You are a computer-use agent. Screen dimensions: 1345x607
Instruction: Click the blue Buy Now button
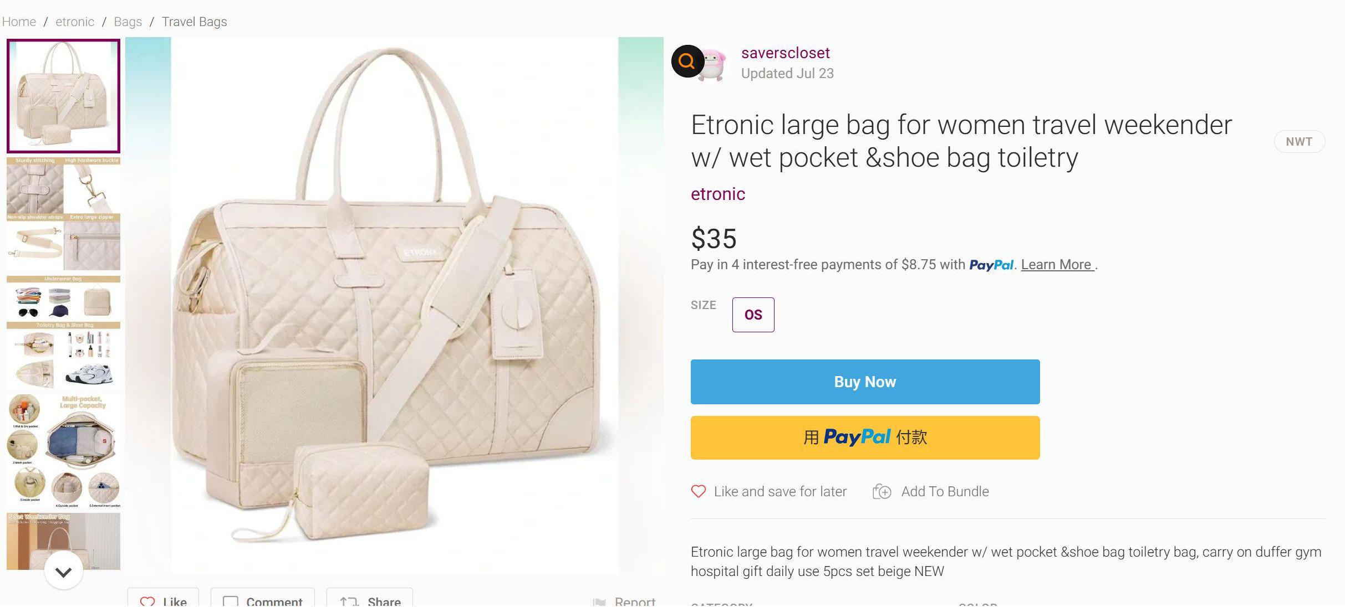coord(865,382)
